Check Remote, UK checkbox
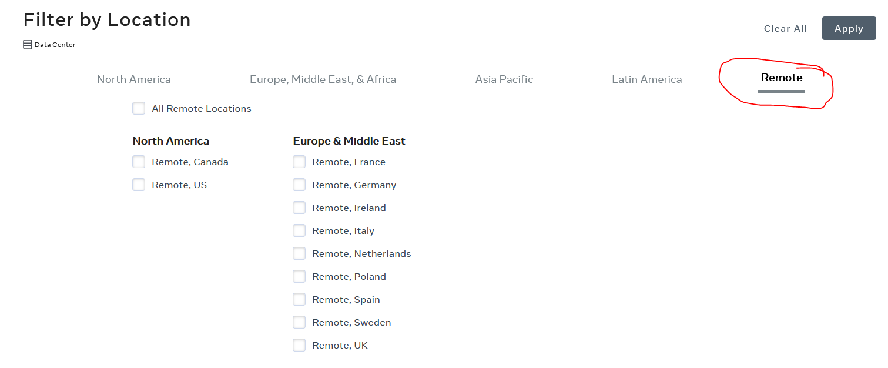Viewport: 888px width, 368px height. (x=299, y=344)
